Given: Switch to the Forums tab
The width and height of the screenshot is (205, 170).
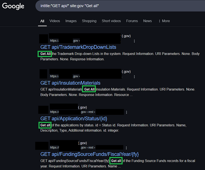Looking at the screenshot, I should tap(132, 21).
